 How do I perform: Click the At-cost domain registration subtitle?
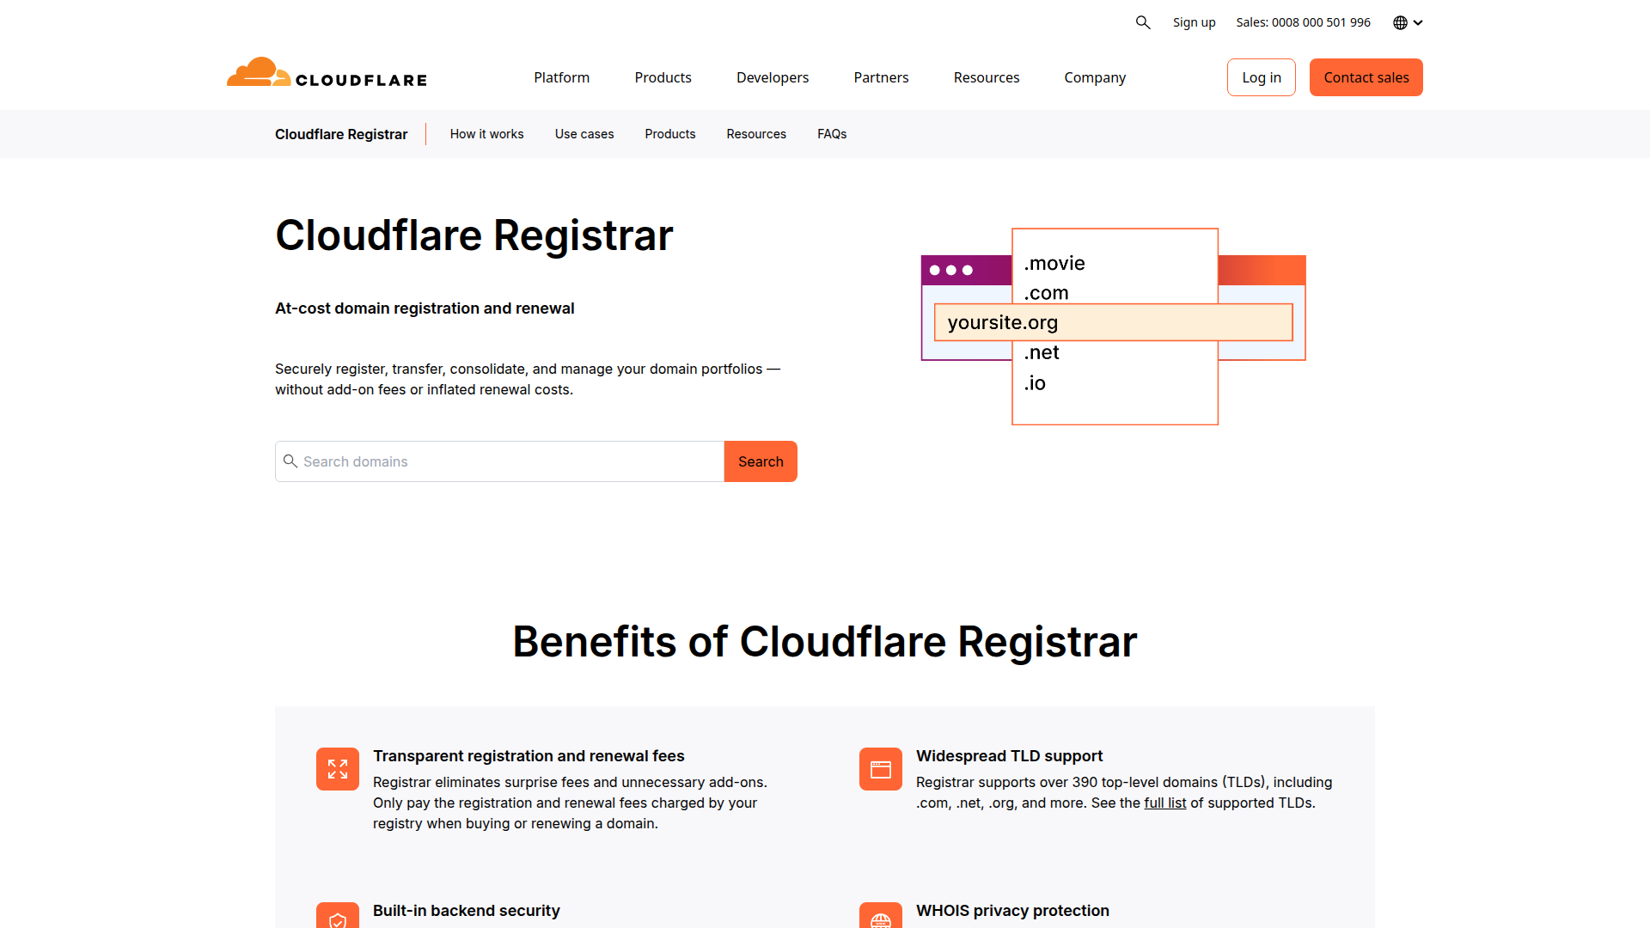click(x=425, y=308)
